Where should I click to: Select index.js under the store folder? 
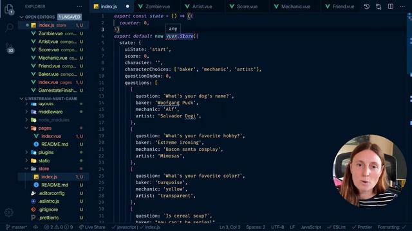pyautogui.click(x=53, y=177)
